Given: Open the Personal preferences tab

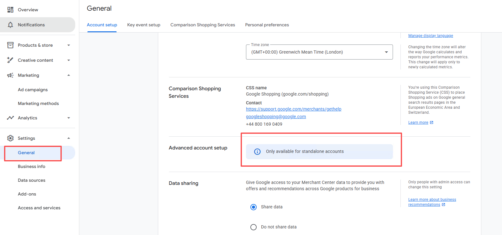Looking at the screenshot, I should coord(267,25).
